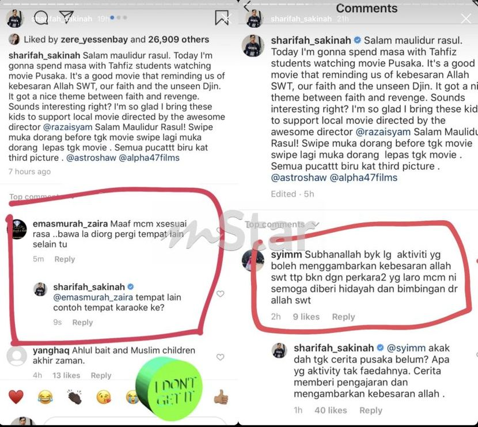This screenshot has height=427, width=478.
Task: Send the kissing face emoji reaction
Action: coord(104,397)
